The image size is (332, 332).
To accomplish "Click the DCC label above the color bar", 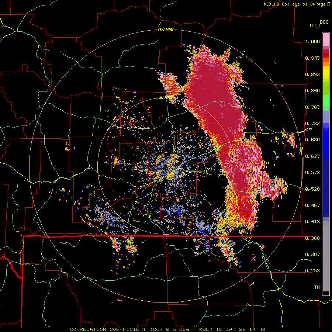I will click(324, 22).
